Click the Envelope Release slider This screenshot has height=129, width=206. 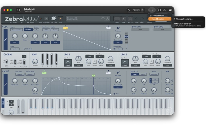(56, 59)
